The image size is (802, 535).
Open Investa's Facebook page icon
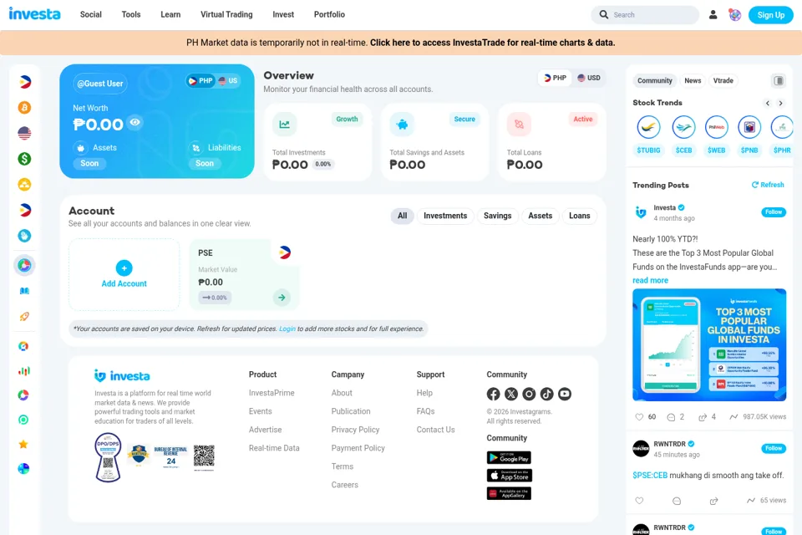[493, 394]
